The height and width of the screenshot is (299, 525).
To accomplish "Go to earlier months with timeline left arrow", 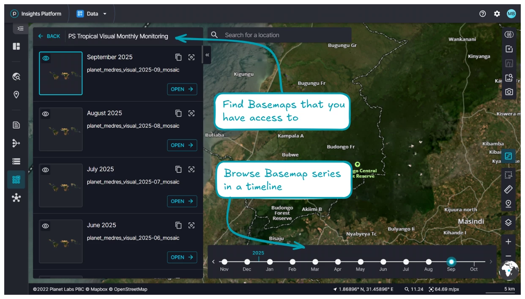I will tap(213, 262).
